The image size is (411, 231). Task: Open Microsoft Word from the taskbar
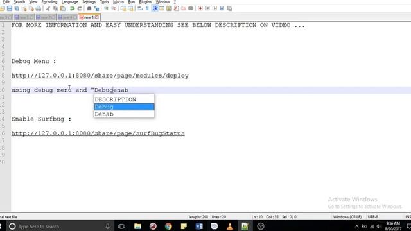pos(199,227)
